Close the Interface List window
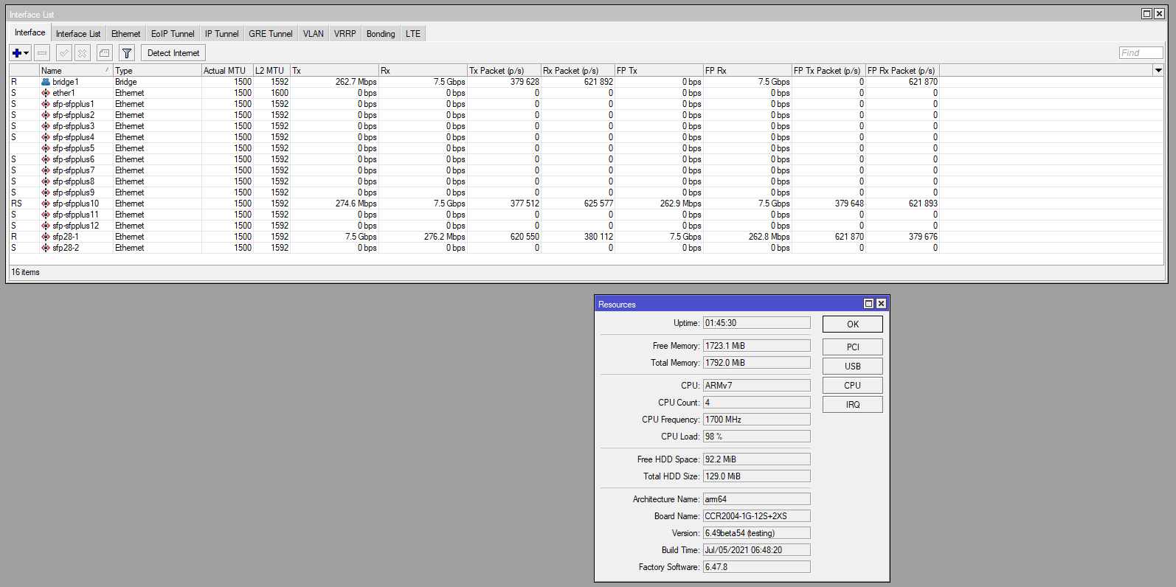The width and height of the screenshot is (1176, 587). pos(1158,14)
